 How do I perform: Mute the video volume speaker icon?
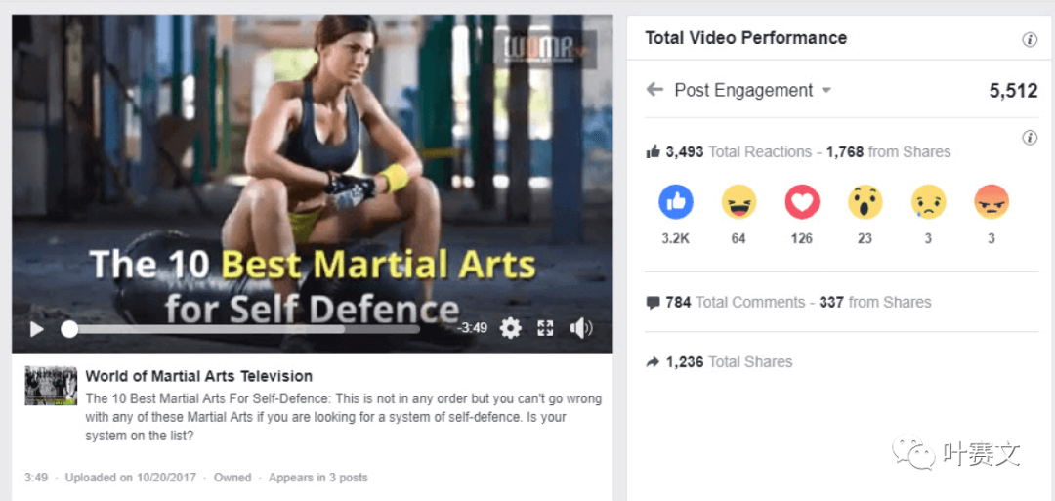pos(580,328)
